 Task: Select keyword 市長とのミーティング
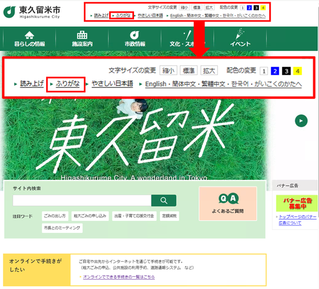(x=62, y=228)
